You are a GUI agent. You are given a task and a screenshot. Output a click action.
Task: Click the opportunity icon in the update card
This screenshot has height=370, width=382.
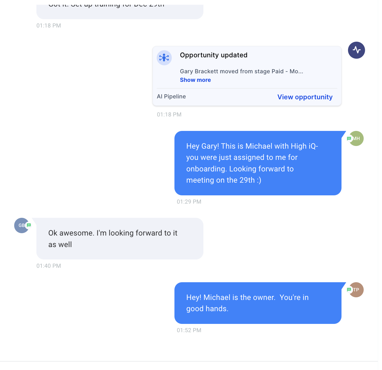pos(164,58)
